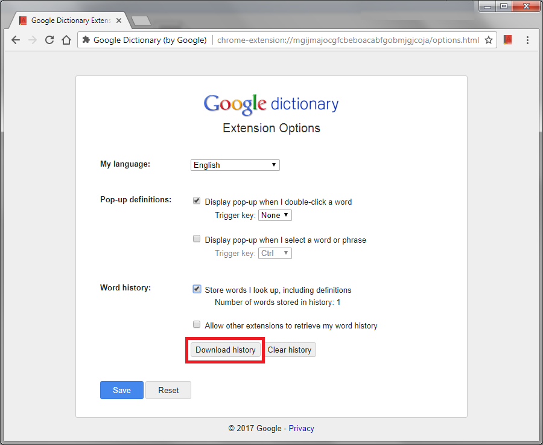
Task: Click the forward navigation arrow
Action: click(x=33, y=40)
